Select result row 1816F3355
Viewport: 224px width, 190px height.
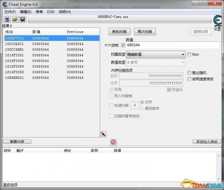pyautogui.click(x=52, y=61)
